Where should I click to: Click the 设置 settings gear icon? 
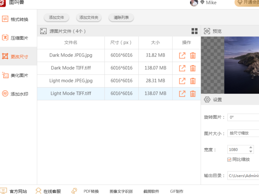207,99
